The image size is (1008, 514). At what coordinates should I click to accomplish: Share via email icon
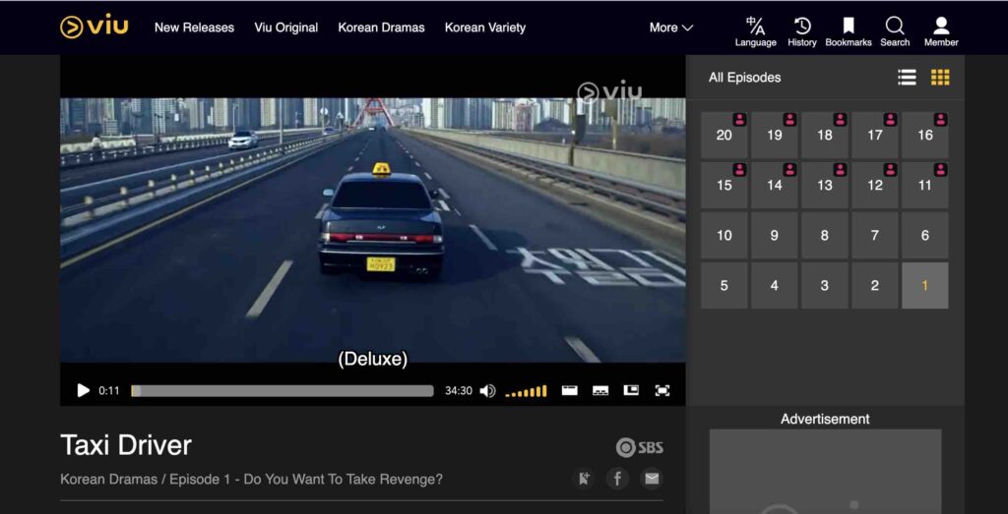tap(652, 479)
